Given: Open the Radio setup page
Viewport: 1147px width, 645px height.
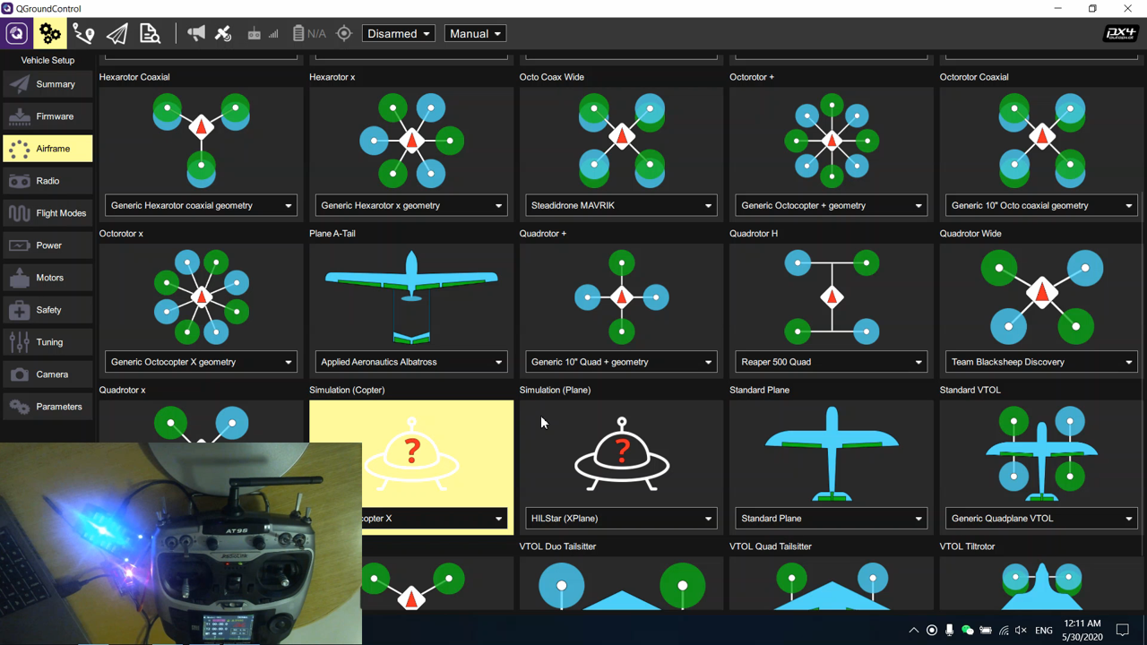Looking at the screenshot, I should point(47,181).
